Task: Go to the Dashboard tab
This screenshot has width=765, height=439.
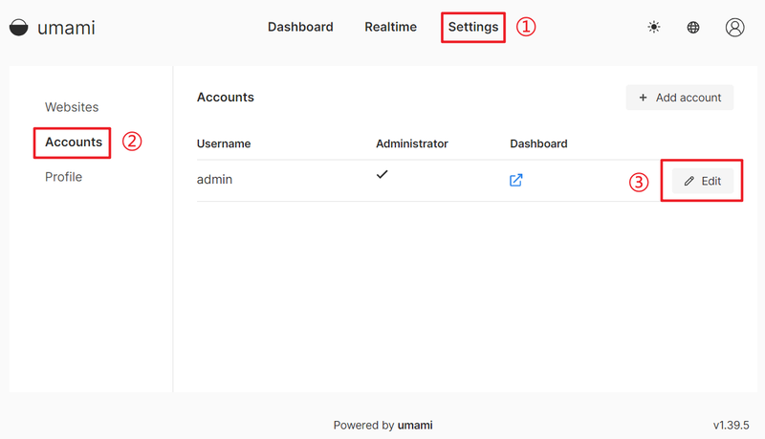Action: tap(300, 27)
